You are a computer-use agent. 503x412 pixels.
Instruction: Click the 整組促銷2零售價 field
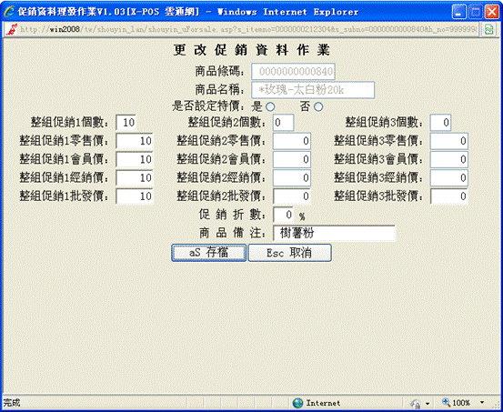click(292, 141)
